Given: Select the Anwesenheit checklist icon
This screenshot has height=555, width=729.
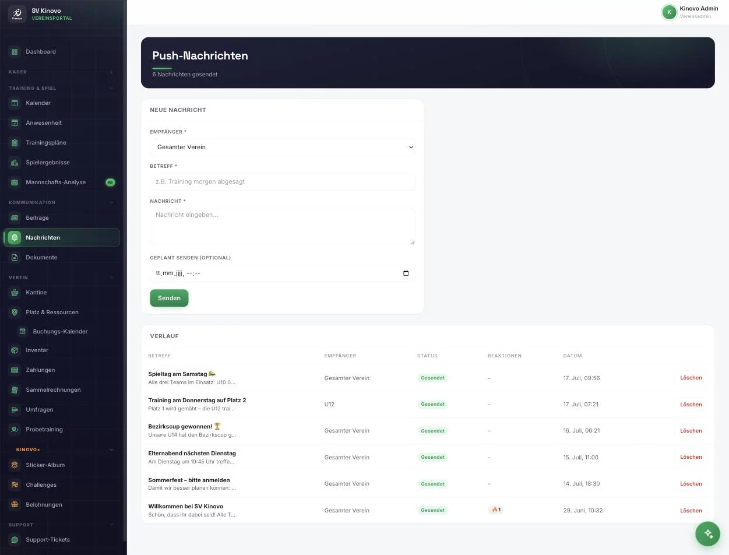Looking at the screenshot, I should pos(15,123).
